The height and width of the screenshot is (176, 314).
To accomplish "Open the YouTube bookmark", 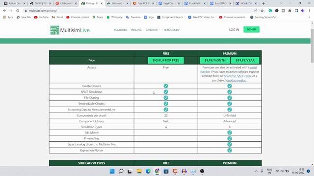I will [x=41, y=17].
